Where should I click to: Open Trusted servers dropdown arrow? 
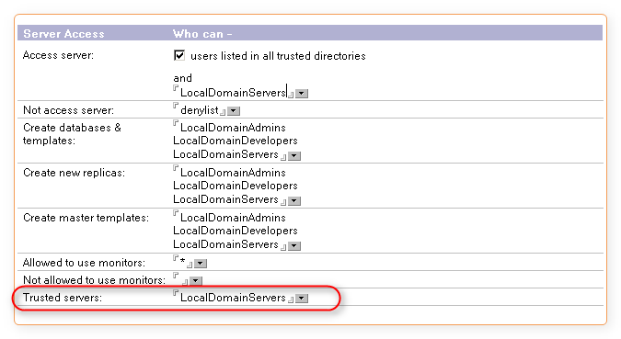[302, 299]
